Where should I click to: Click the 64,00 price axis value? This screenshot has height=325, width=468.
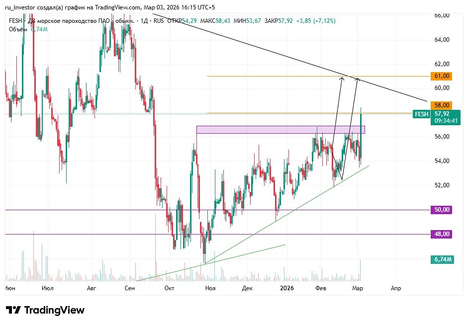(x=442, y=40)
